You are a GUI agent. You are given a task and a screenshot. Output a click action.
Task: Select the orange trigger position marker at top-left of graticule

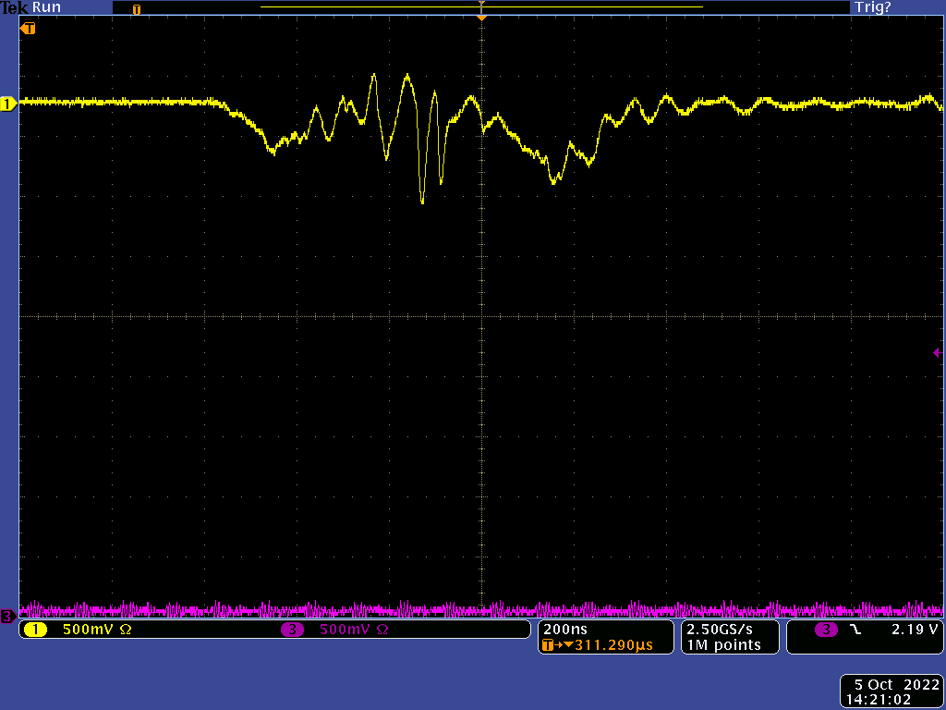coord(28,29)
